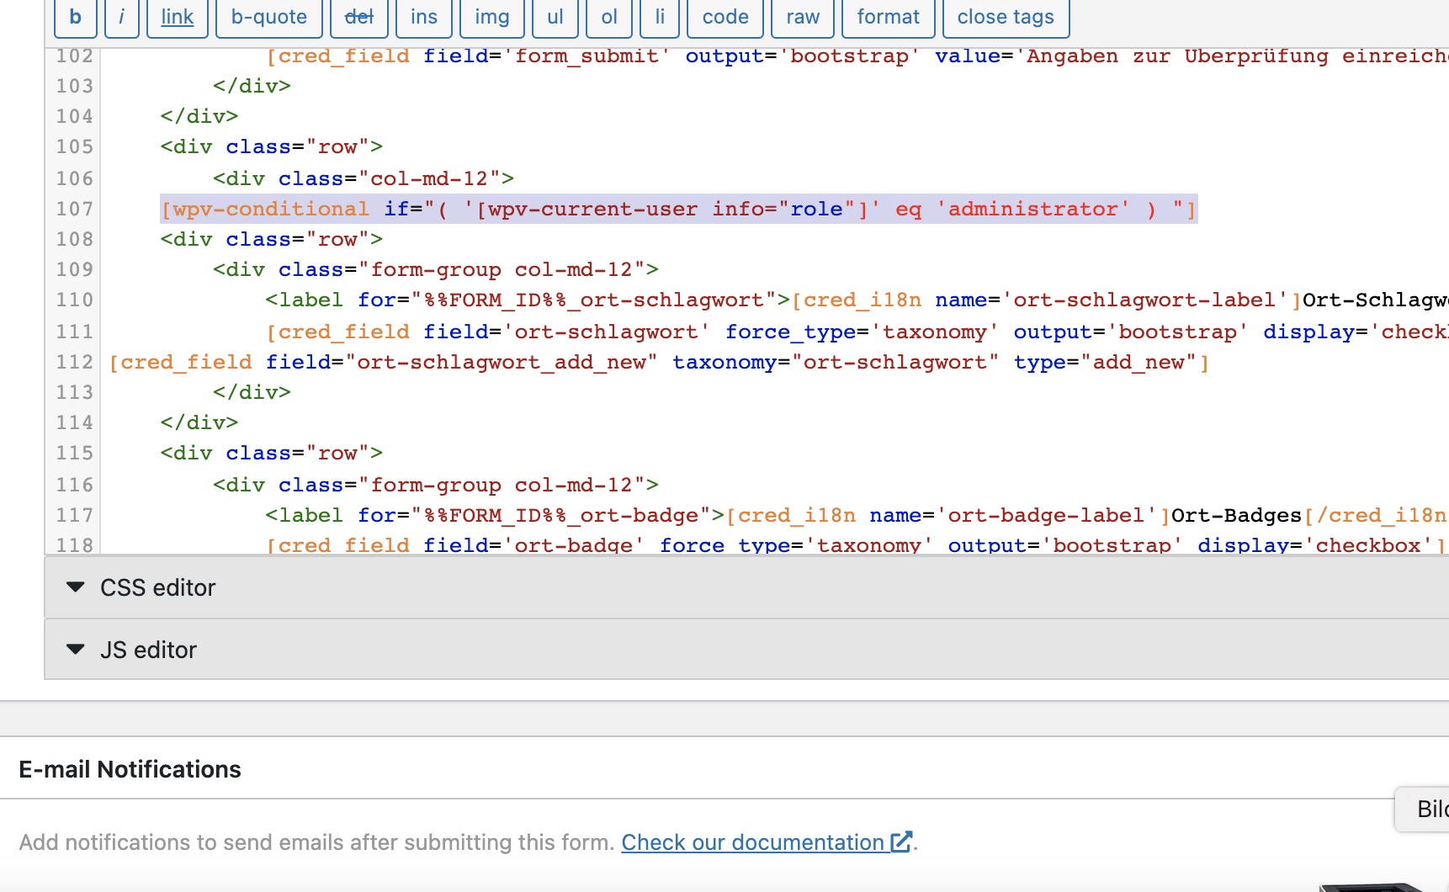Click line number 112 in the gutter
Image resolution: width=1449 pixels, height=892 pixels.
click(74, 362)
